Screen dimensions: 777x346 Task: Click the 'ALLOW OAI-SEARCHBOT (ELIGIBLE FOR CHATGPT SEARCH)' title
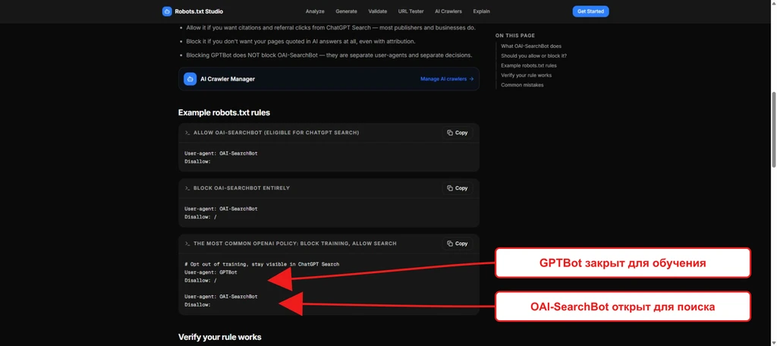(x=276, y=133)
